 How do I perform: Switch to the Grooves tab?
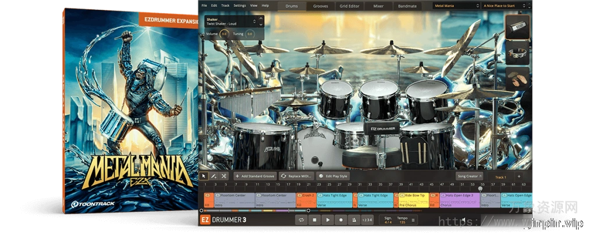pyautogui.click(x=321, y=6)
